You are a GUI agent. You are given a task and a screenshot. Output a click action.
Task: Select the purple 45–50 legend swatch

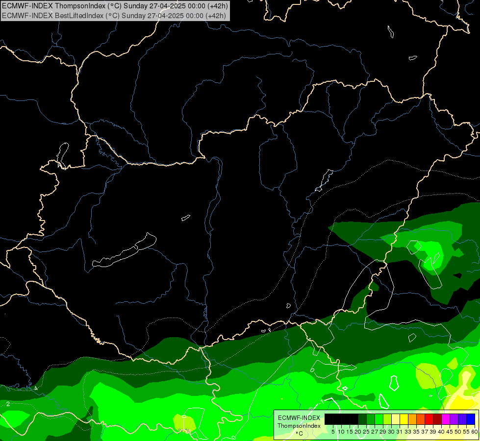[x=454, y=419]
